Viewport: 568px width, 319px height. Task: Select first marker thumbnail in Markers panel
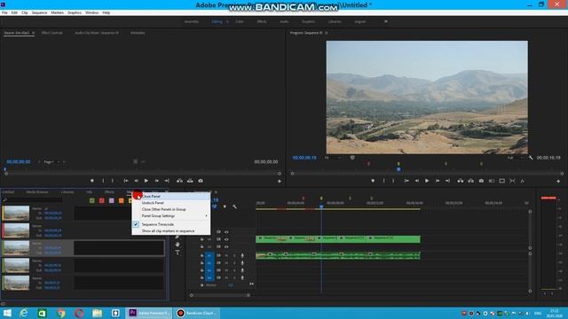coord(16,214)
